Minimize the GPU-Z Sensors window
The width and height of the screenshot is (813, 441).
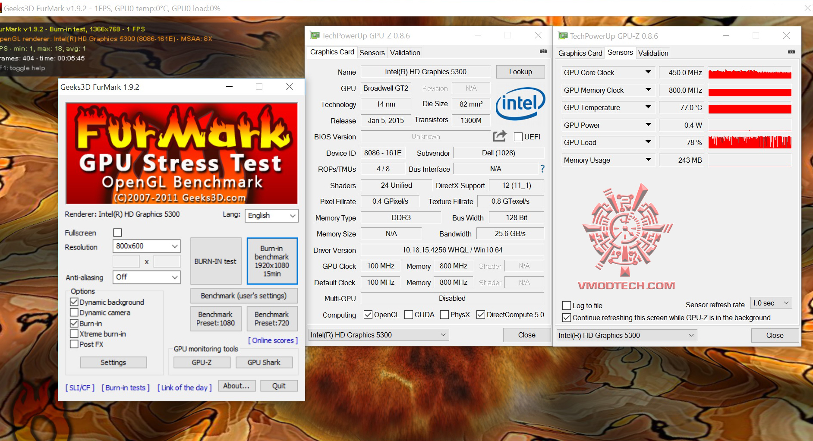point(726,36)
